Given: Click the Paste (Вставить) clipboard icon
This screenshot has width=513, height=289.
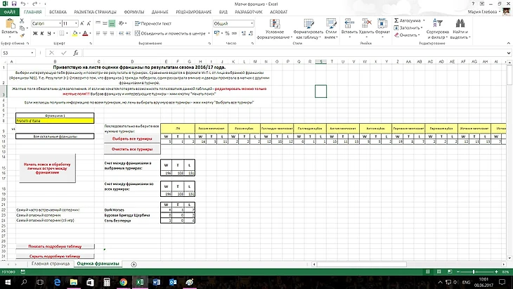Looking at the screenshot, I should [x=10, y=24].
